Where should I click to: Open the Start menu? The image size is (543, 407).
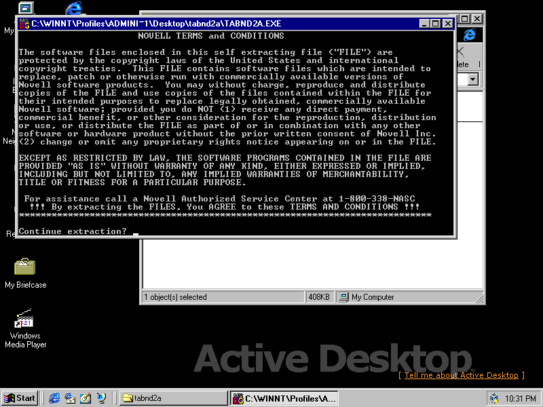coord(20,398)
